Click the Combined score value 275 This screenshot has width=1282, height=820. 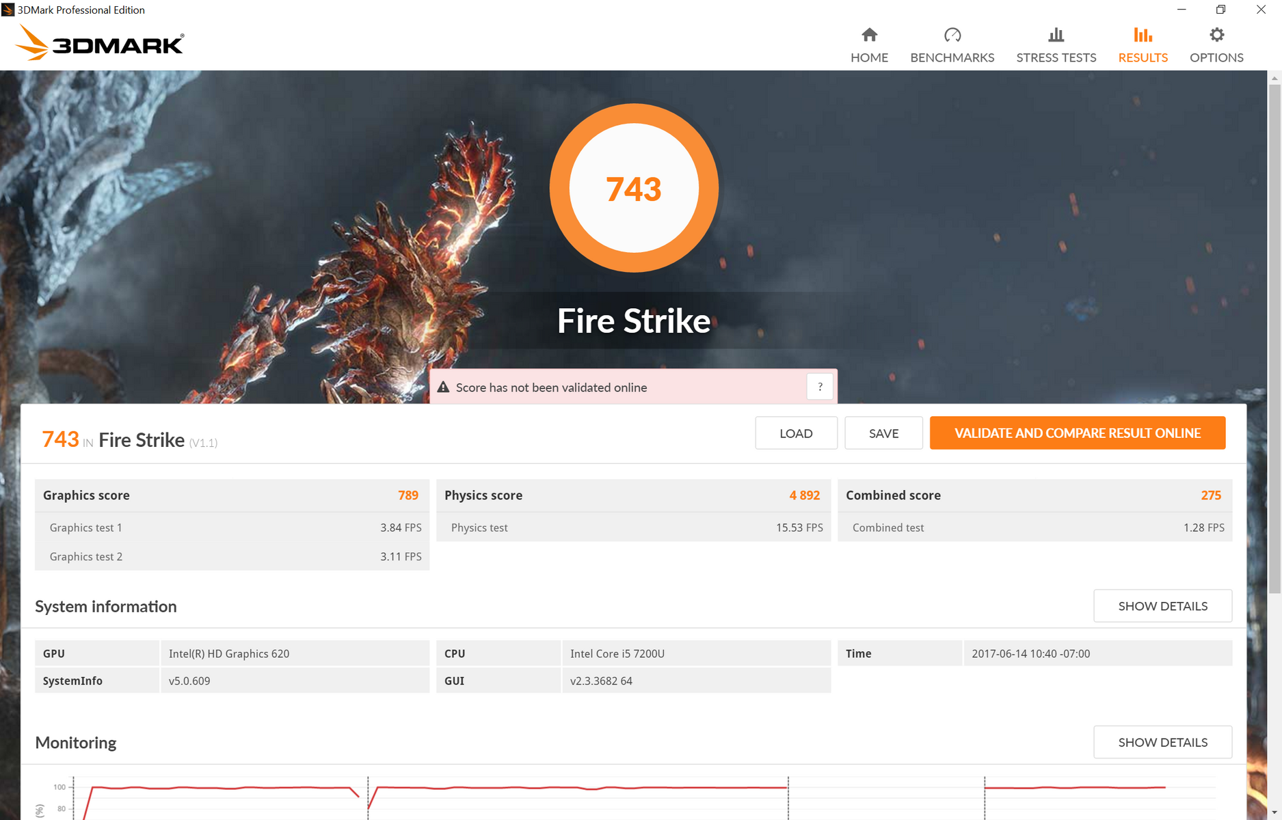pyautogui.click(x=1211, y=495)
